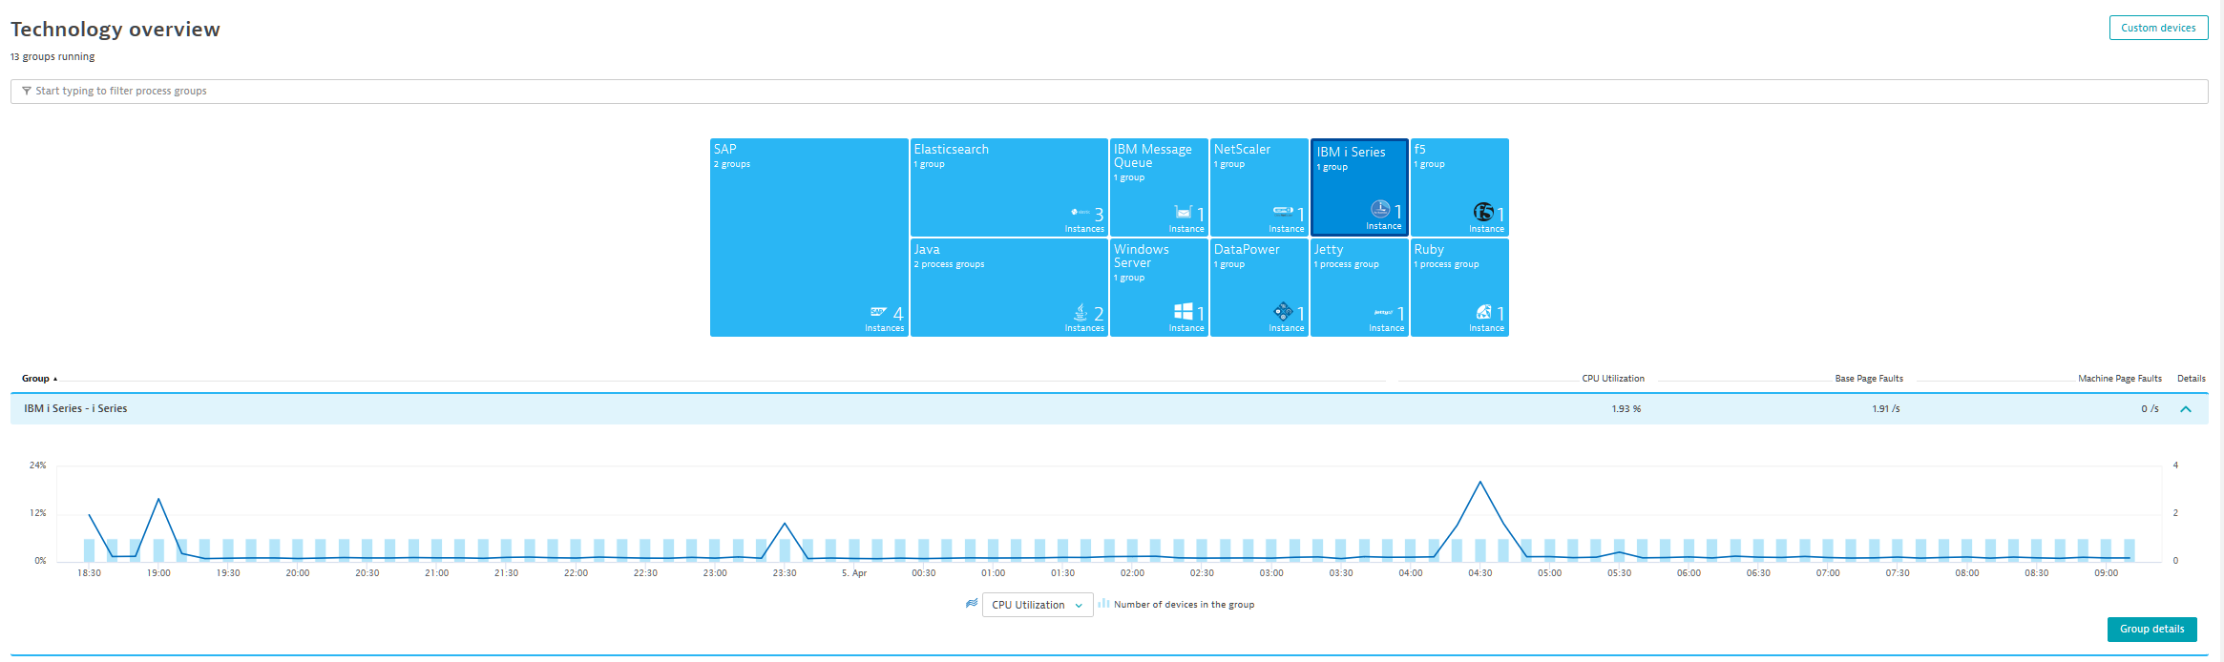
Task: Select the Ruby tile title
Action: pos(1429,249)
